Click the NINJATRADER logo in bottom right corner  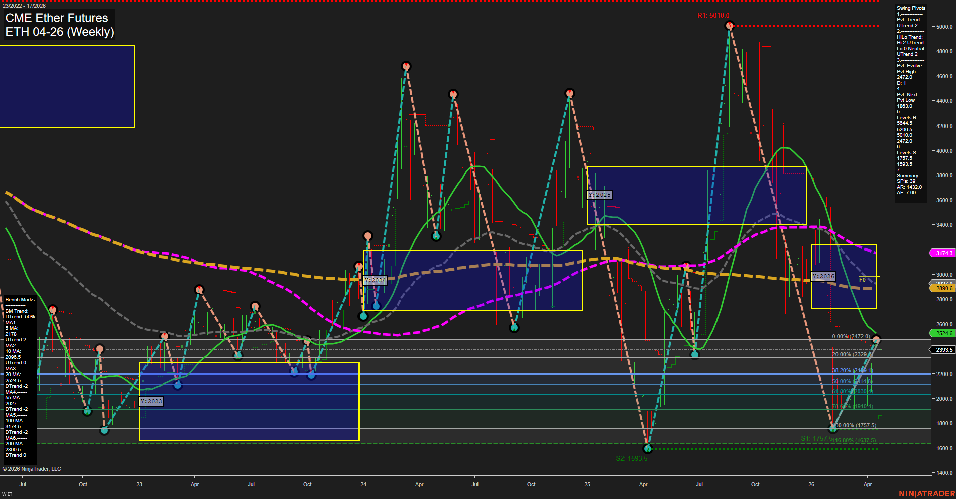(927, 492)
